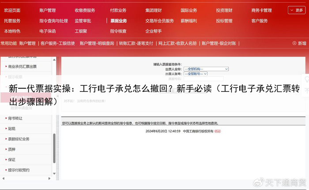Expand 提示付款预约 in sidebar

click(x=19, y=170)
